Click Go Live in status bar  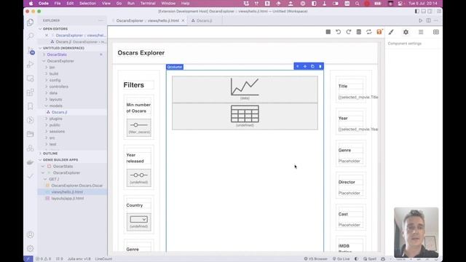[341, 259]
